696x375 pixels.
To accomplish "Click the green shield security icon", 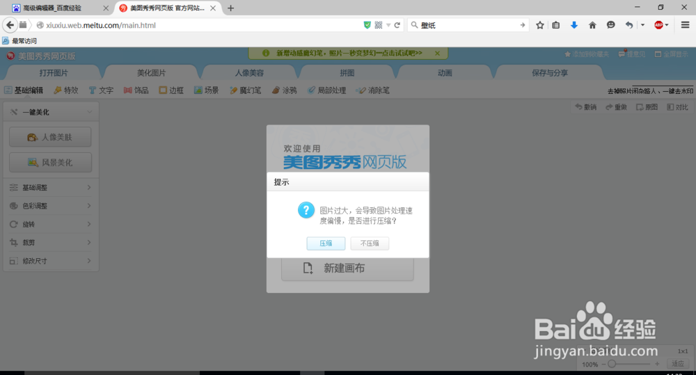I will [367, 25].
